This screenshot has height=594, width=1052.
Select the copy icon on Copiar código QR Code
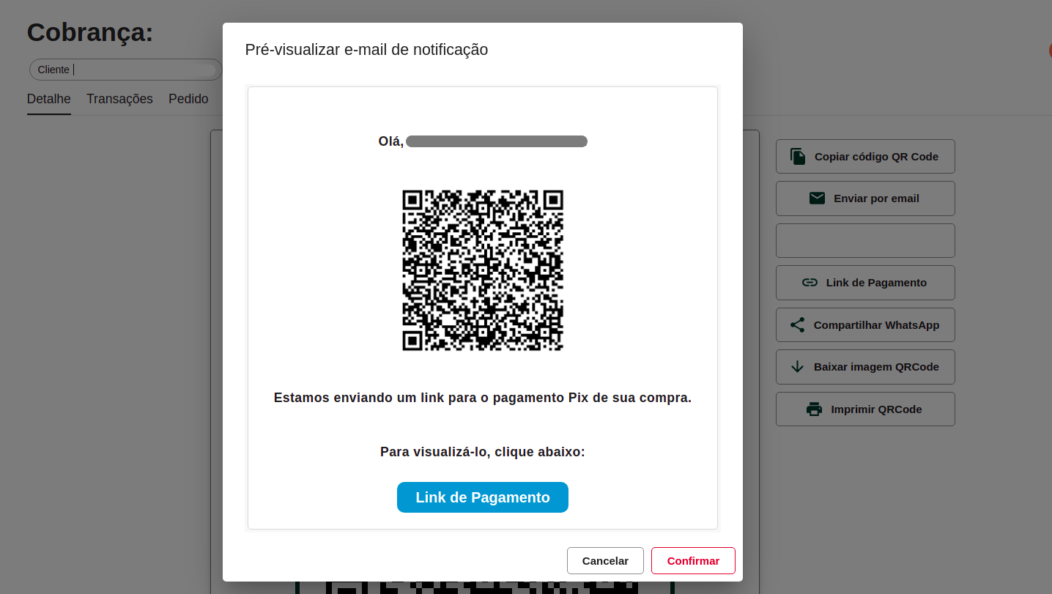797,156
